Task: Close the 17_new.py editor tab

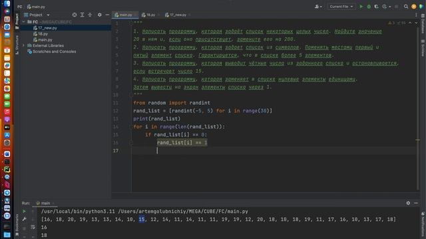Action: point(189,15)
